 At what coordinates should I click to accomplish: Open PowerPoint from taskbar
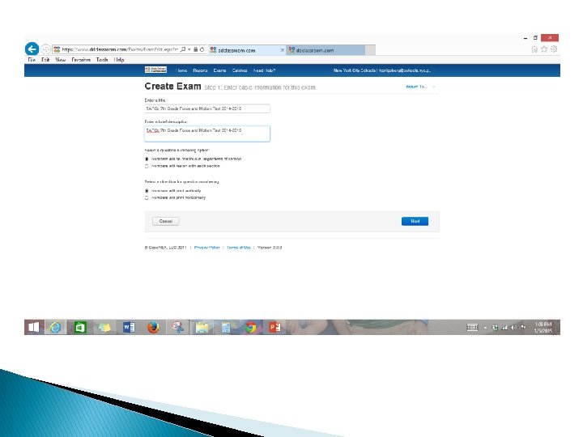coord(274,328)
